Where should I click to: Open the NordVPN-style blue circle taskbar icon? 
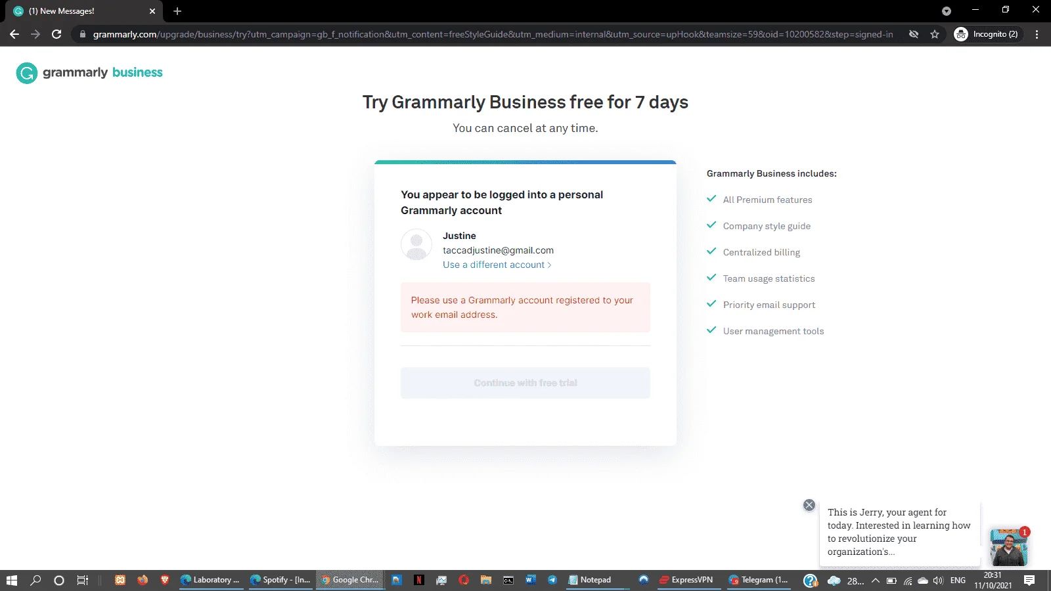(x=644, y=580)
